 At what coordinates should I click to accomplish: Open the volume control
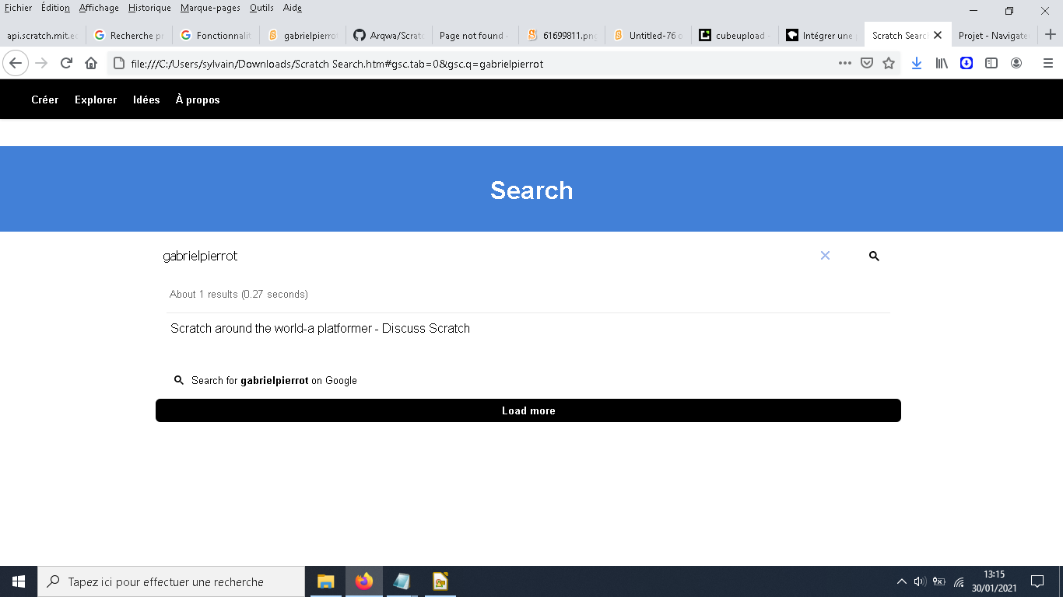(920, 581)
